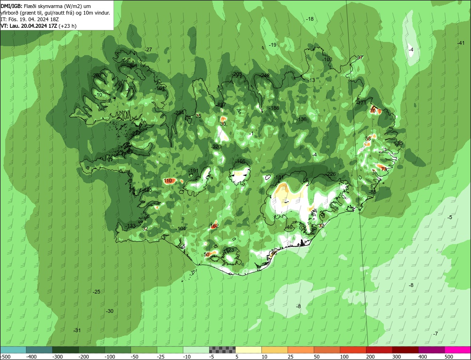The image size is (471, 360).
Task: Click the '-191' value
Action: (194, 171)
